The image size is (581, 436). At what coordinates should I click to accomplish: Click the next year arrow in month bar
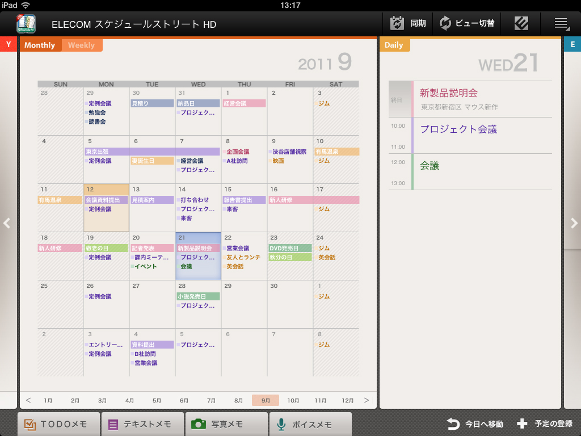[367, 400]
